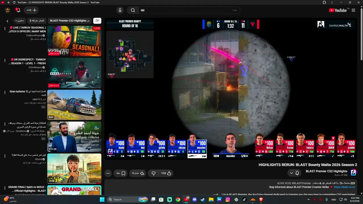The width and height of the screenshot is (363, 204).
Task: Launch Steam from taskbar
Action: (203, 199)
